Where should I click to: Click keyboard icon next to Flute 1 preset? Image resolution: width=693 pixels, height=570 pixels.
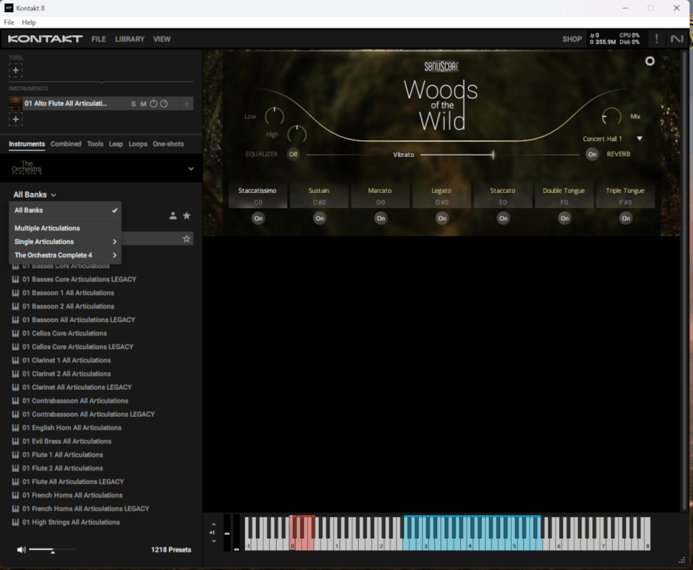[16, 455]
